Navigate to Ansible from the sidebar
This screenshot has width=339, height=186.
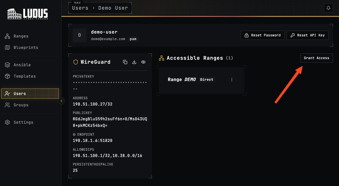22,65
